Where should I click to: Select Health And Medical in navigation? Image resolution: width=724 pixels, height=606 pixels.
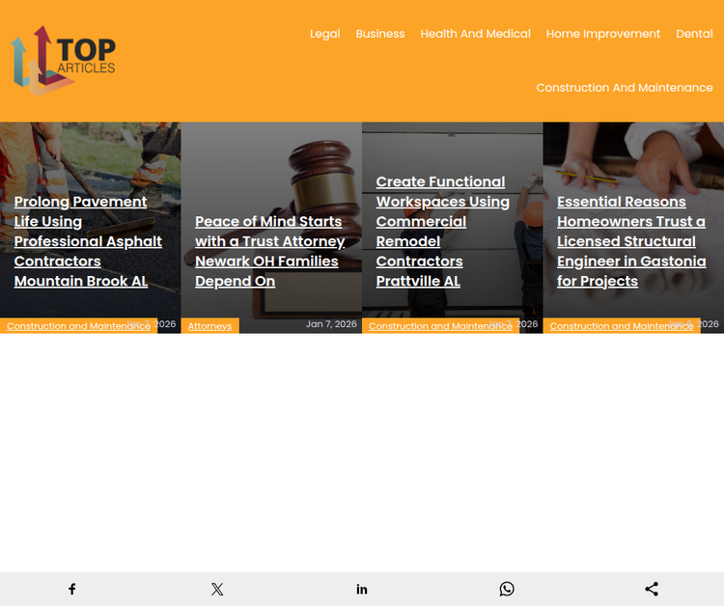pyautogui.click(x=475, y=34)
